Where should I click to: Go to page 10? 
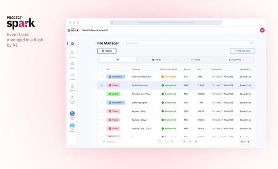[196, 142]
